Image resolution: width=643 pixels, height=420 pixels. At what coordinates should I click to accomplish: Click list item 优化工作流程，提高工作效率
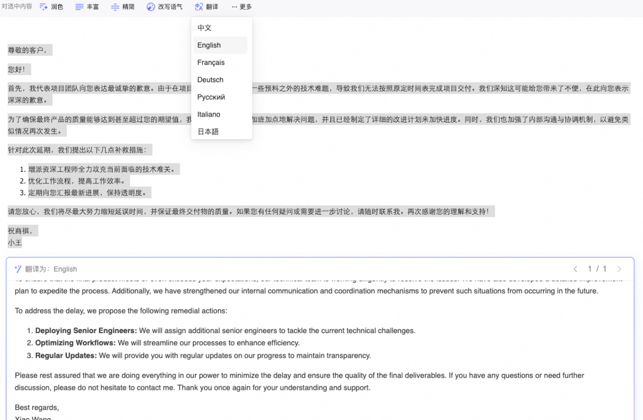(x=78, y=181)
